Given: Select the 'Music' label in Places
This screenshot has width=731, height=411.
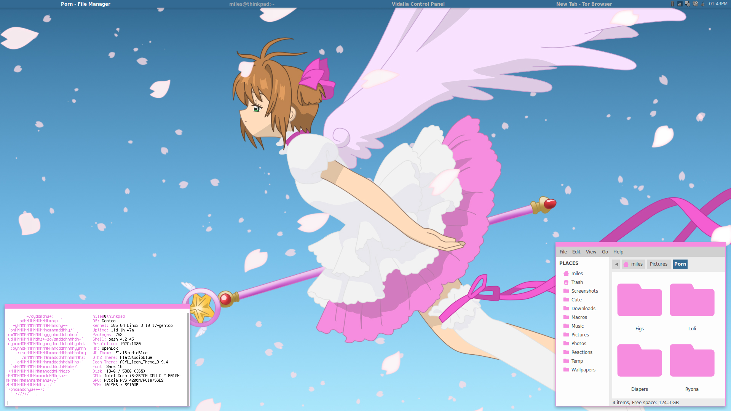Looking at the screenshot, I should [578, 326].
